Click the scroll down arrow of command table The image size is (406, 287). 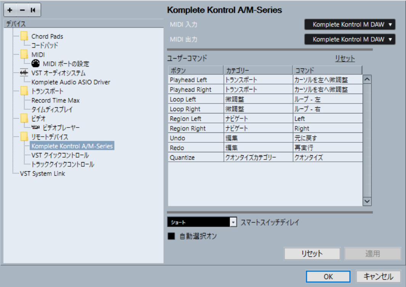click(x=367, y=201)
